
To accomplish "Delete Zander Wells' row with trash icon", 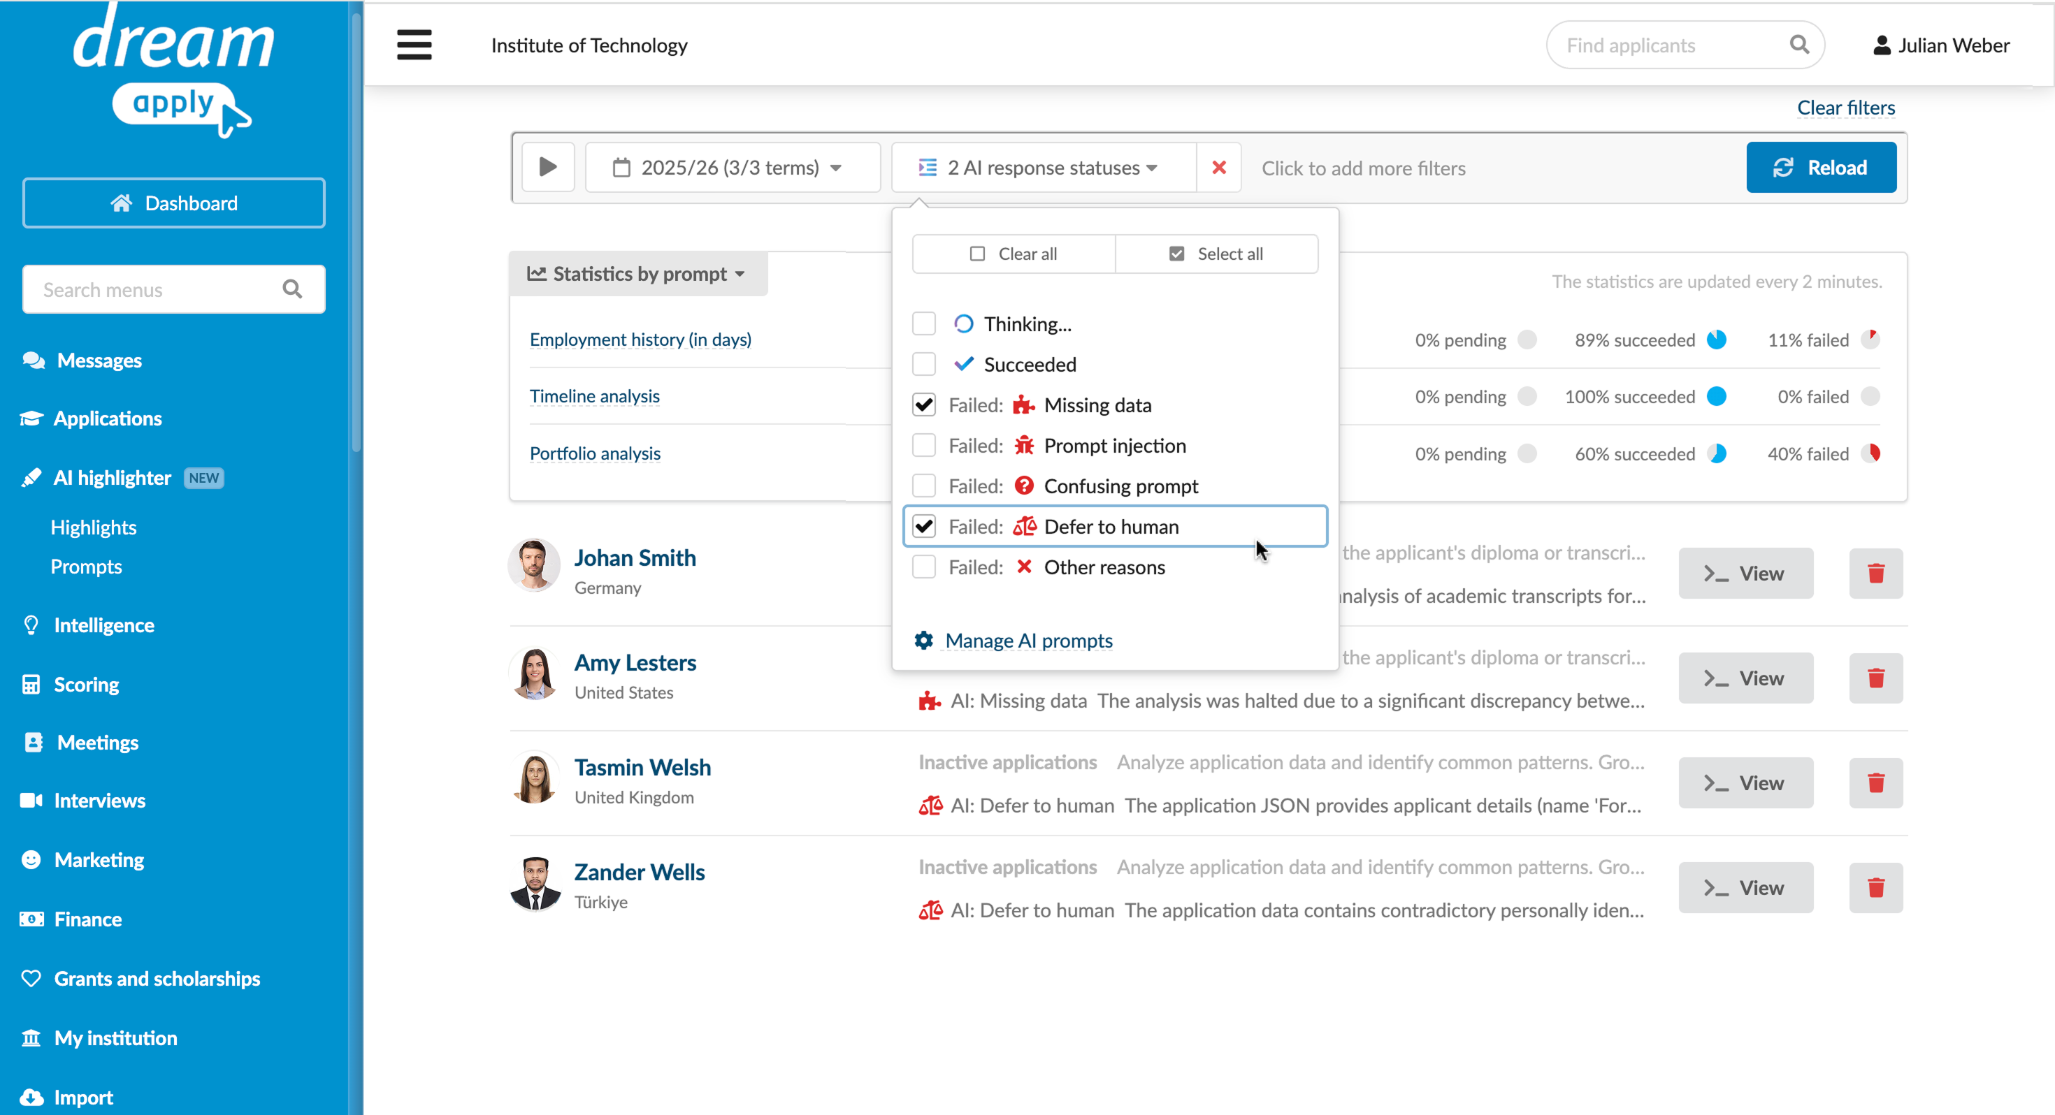I will 1875,888.
